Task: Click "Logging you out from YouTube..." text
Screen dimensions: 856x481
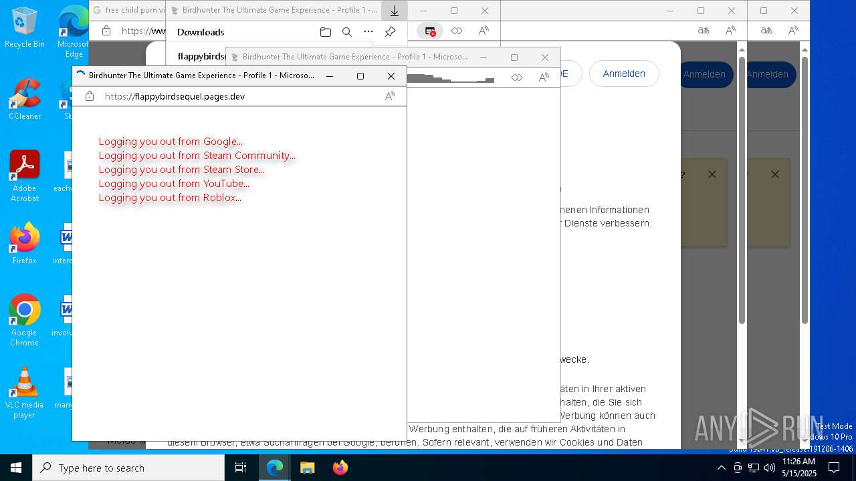Action: click(174, 183)
